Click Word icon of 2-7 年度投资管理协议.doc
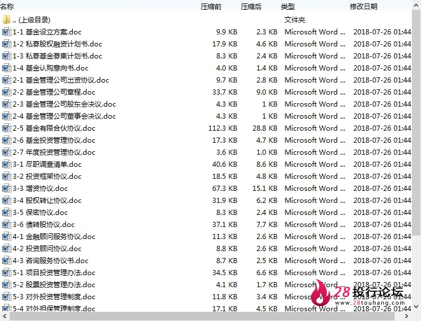The image size is (421, 321). pos(6,152)
